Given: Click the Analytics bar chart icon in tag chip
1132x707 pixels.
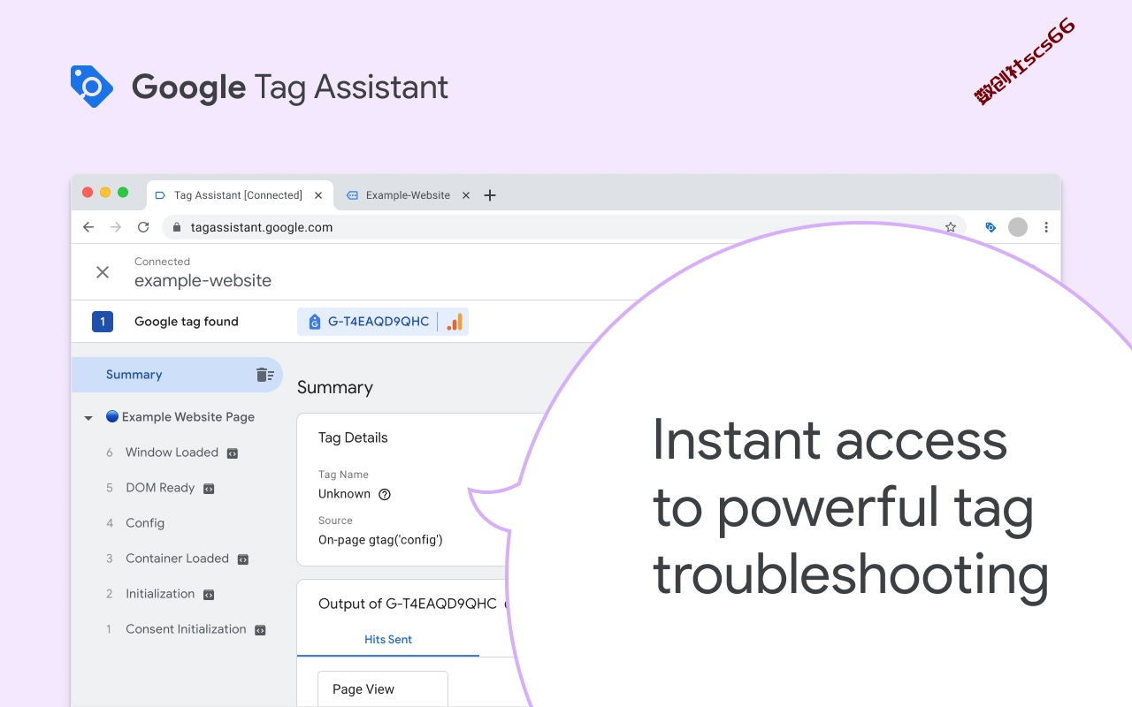Looking at the screenshot, I should tap(455, 322).
